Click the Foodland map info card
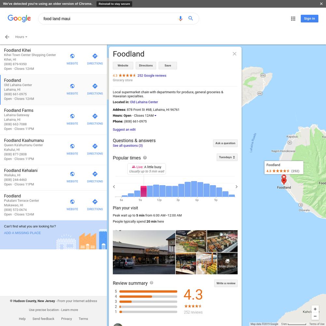The height and width of the screenshot is (326, 326). [284, 168]
